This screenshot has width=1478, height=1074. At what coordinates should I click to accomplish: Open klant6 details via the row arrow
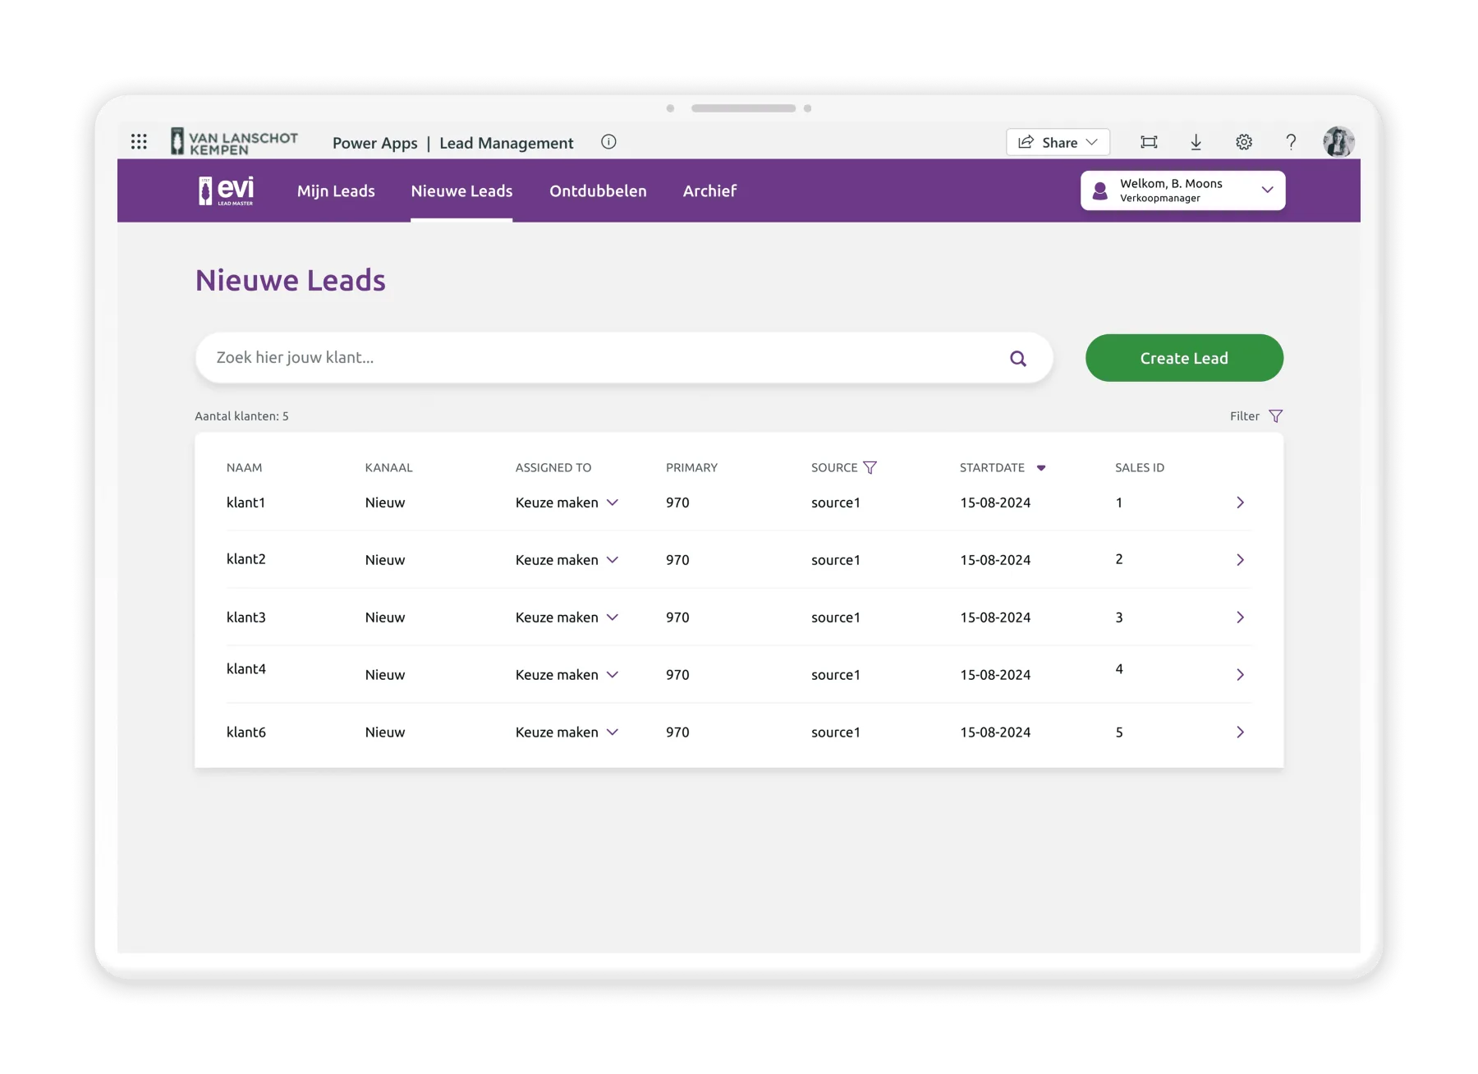coord(1240,732)
